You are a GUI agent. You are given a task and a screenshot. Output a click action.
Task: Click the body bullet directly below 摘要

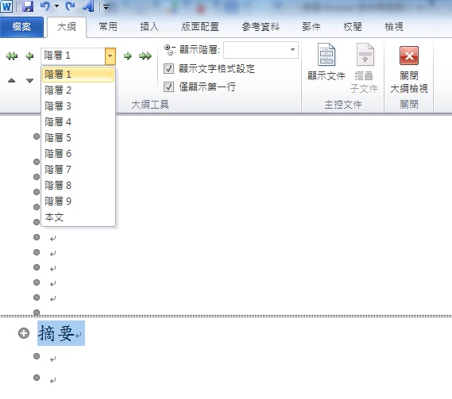pos(37,356)
